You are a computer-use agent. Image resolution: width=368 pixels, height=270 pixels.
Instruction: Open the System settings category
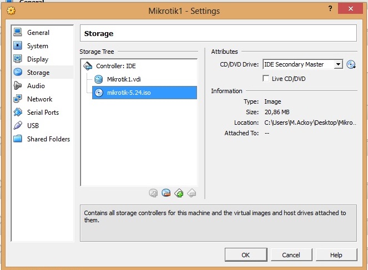point(43,45)
